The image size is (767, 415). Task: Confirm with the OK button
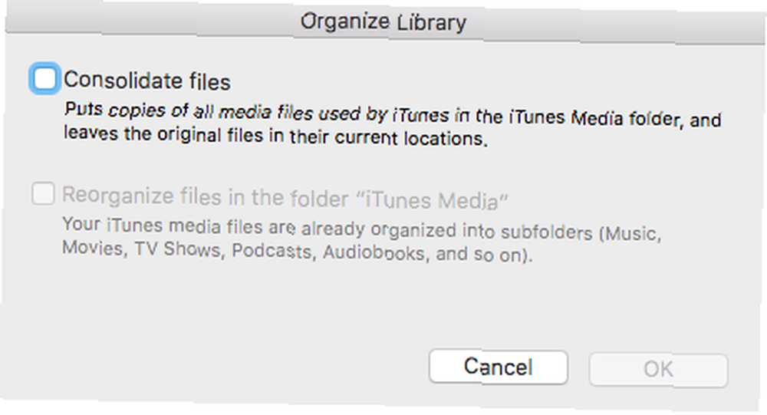point(658,370)
